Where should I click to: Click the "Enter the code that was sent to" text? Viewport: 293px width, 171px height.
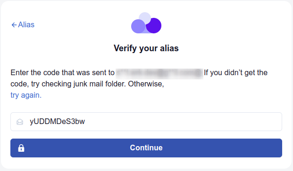pyautogui.click(x=62, y=73)
